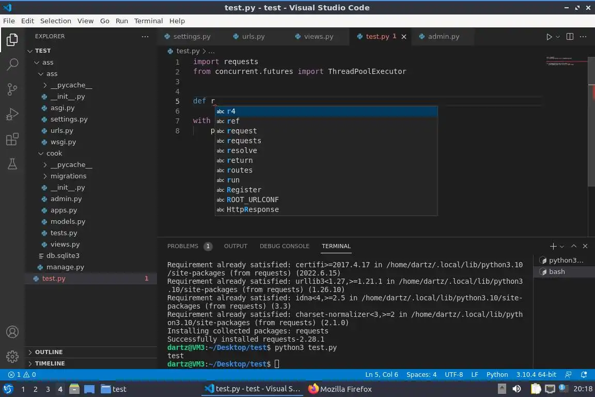The height and width of the screenshot is (397, 595).
Task: Open manage.py from the explorer
Action: coord(90,267)
